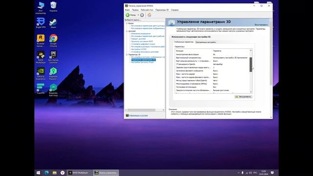Open the Файл menu
Viewport: 313px width, 176px height.
[127, 10]
